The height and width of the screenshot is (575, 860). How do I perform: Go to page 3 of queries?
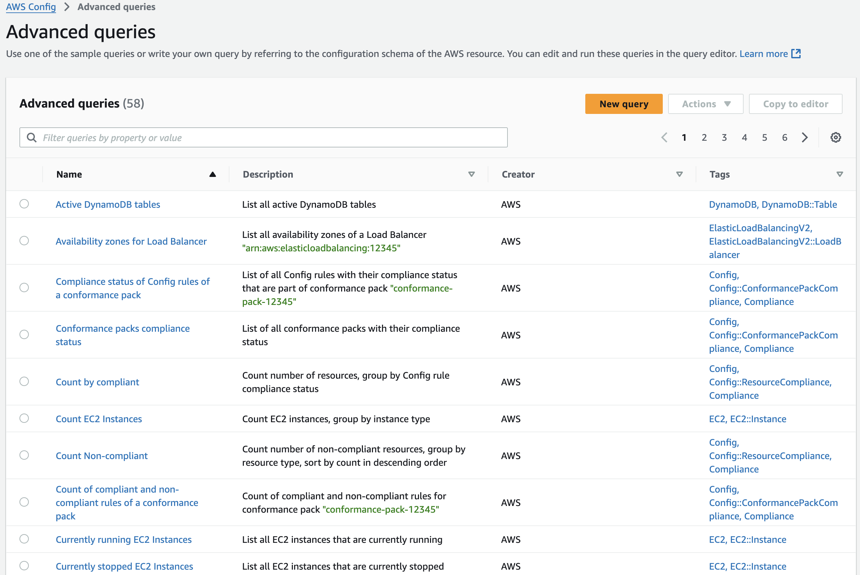pyautogui.click(x=724, y=137)
